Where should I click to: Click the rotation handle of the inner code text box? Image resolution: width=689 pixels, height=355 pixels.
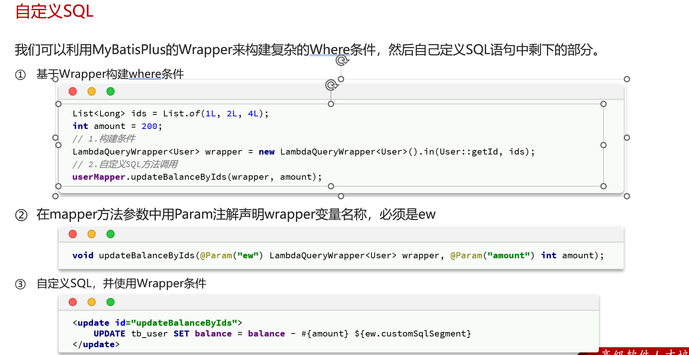click(x=332, y=85)
